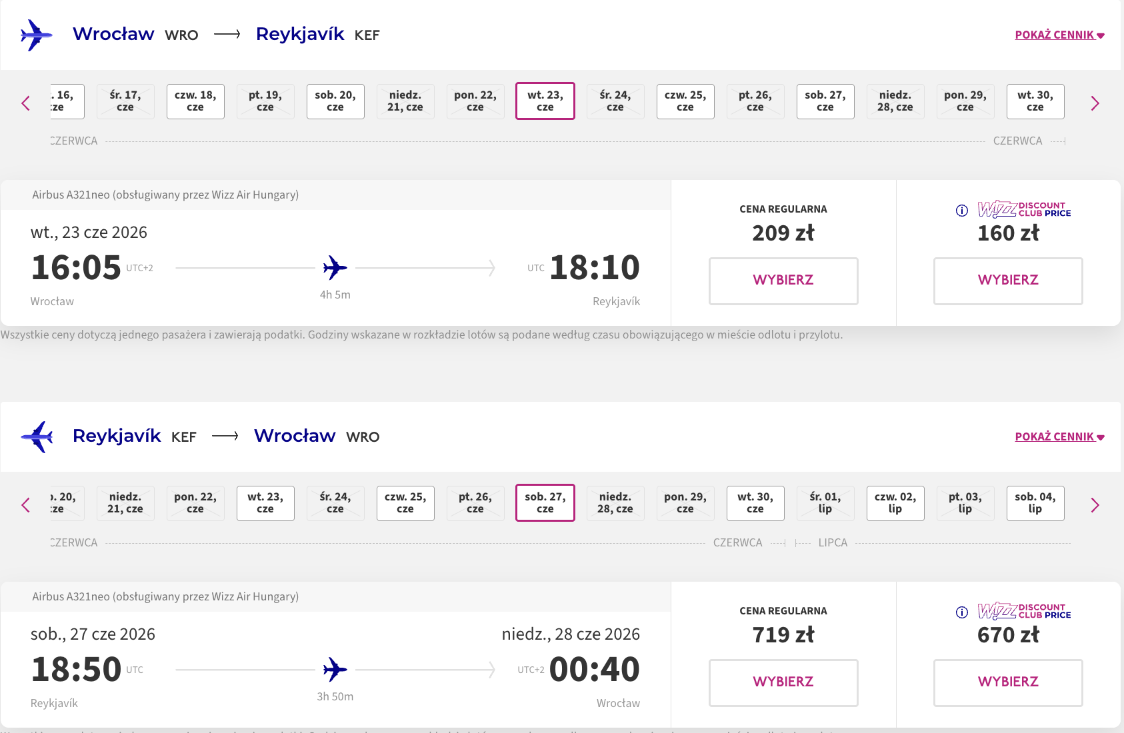1124x733 pixels.
Task: Choose return discount club price 670 zł
Action: (1008, 683)
